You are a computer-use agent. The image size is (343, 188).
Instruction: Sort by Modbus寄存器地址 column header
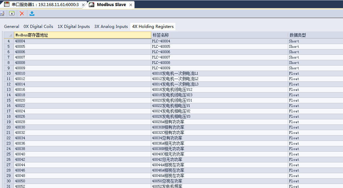pos(82,35)
